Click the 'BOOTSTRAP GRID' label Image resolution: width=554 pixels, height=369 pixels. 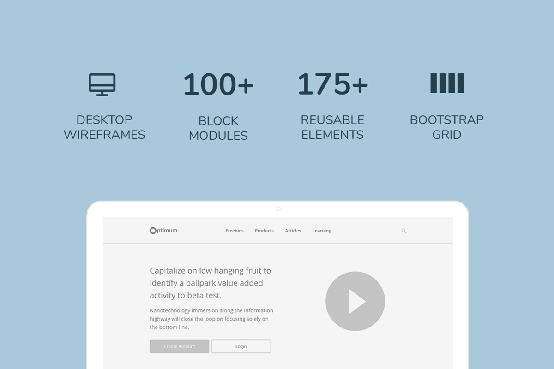coord(447,127)
